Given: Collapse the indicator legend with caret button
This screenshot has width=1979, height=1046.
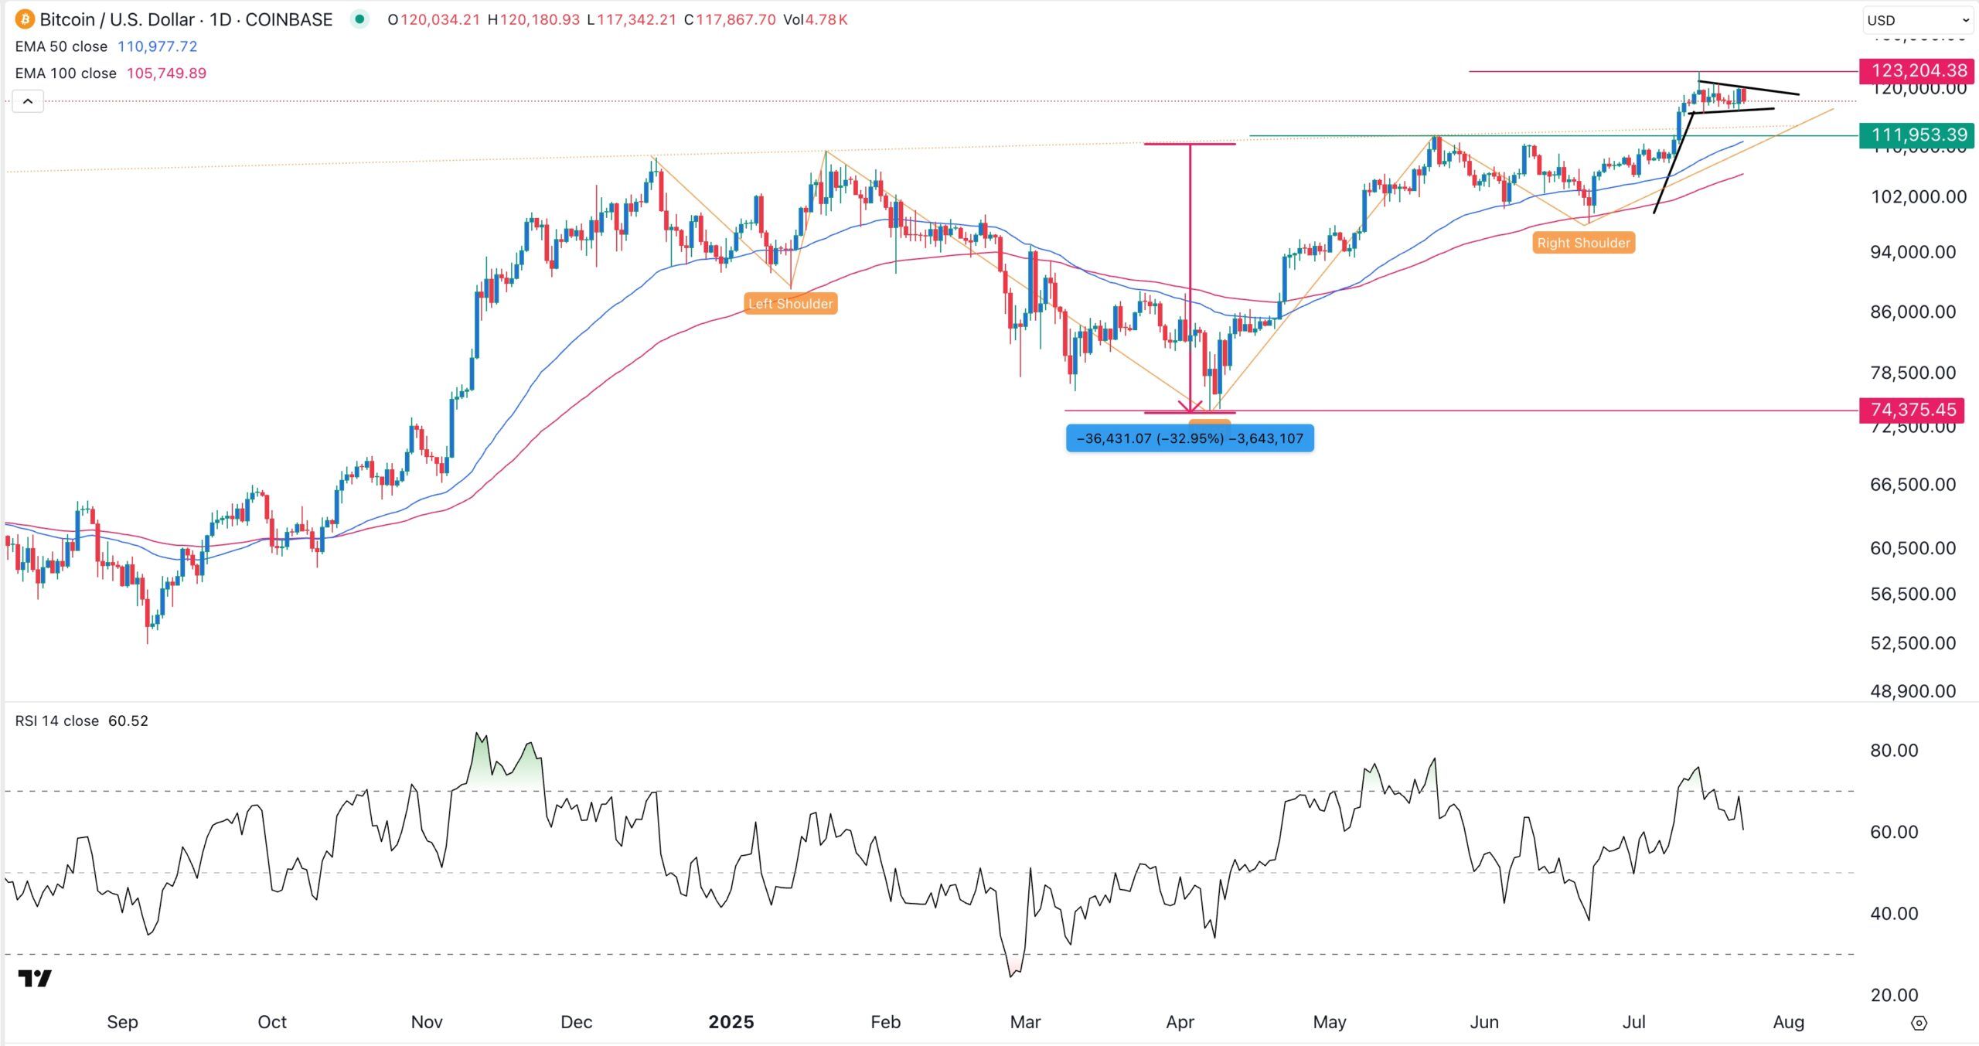Looking at the screenshot, I should pyautogui.click(x=28, y=101).
